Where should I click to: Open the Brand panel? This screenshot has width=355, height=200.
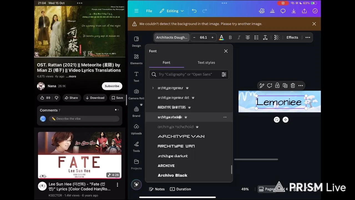[x=136, y=112]
